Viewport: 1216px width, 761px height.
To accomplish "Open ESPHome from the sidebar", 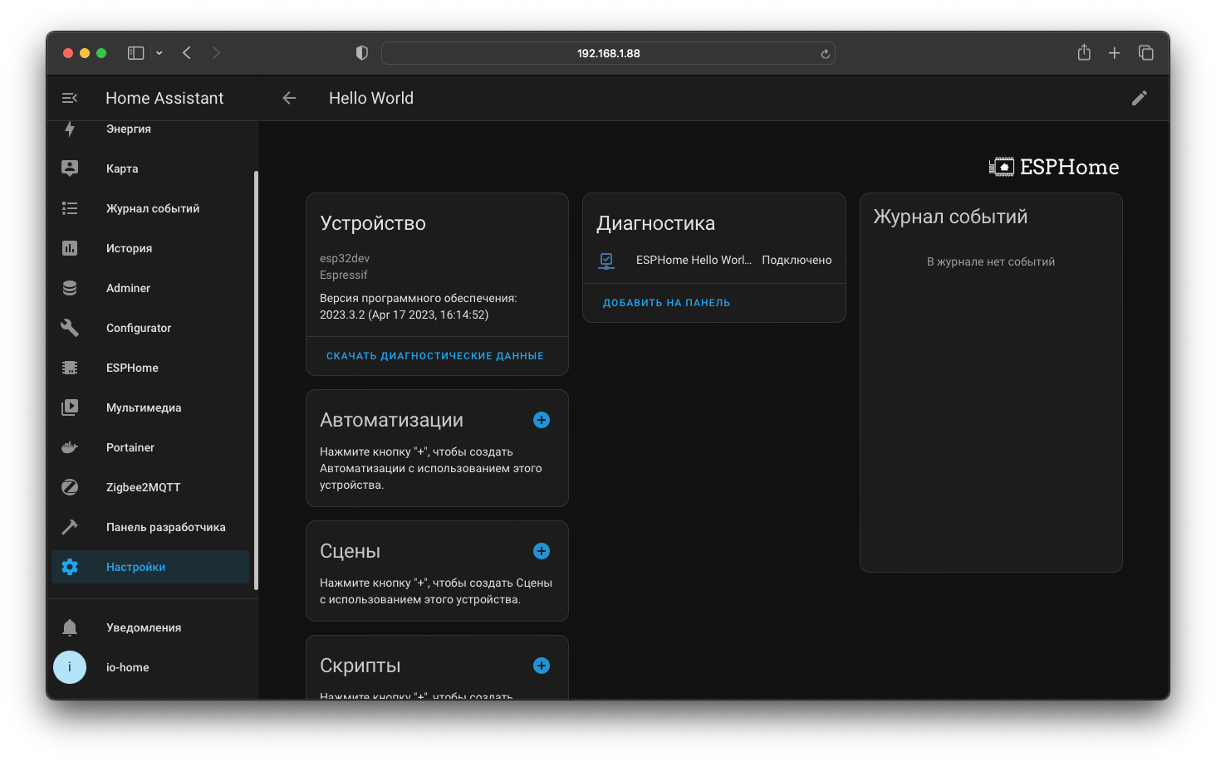I will click(132, 368).
